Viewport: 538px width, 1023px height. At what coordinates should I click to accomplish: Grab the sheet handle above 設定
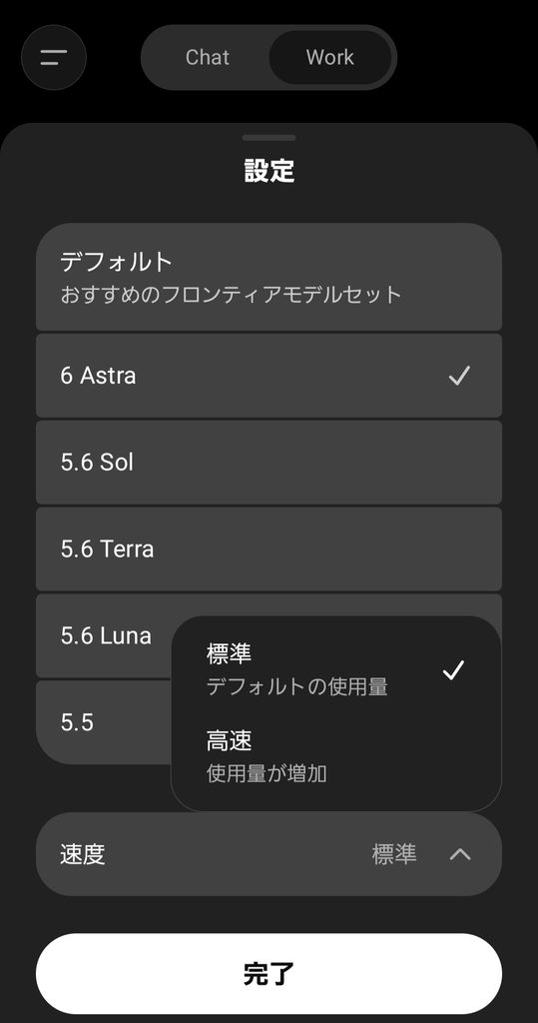[x=269, y=138]
